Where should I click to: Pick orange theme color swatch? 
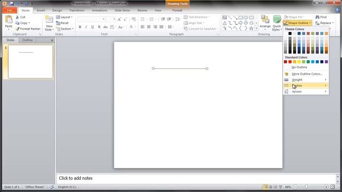point(327,34)
